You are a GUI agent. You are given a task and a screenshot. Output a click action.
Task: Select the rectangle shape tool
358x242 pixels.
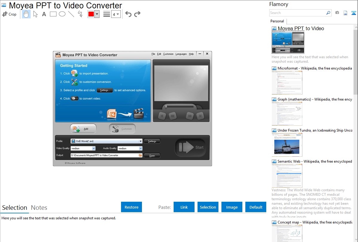pos(53,14)
